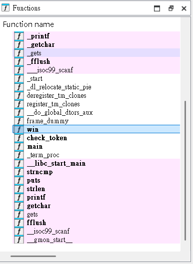Click function icon beside _fflush
Viewport: 193px width, 264px height.
[19, 61]
